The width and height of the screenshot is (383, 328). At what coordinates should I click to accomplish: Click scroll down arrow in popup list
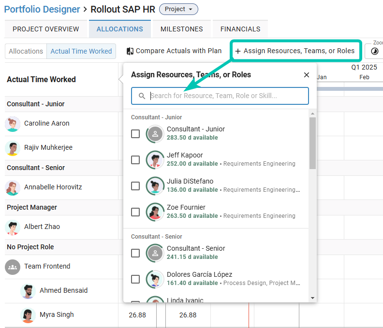[313, 298]
